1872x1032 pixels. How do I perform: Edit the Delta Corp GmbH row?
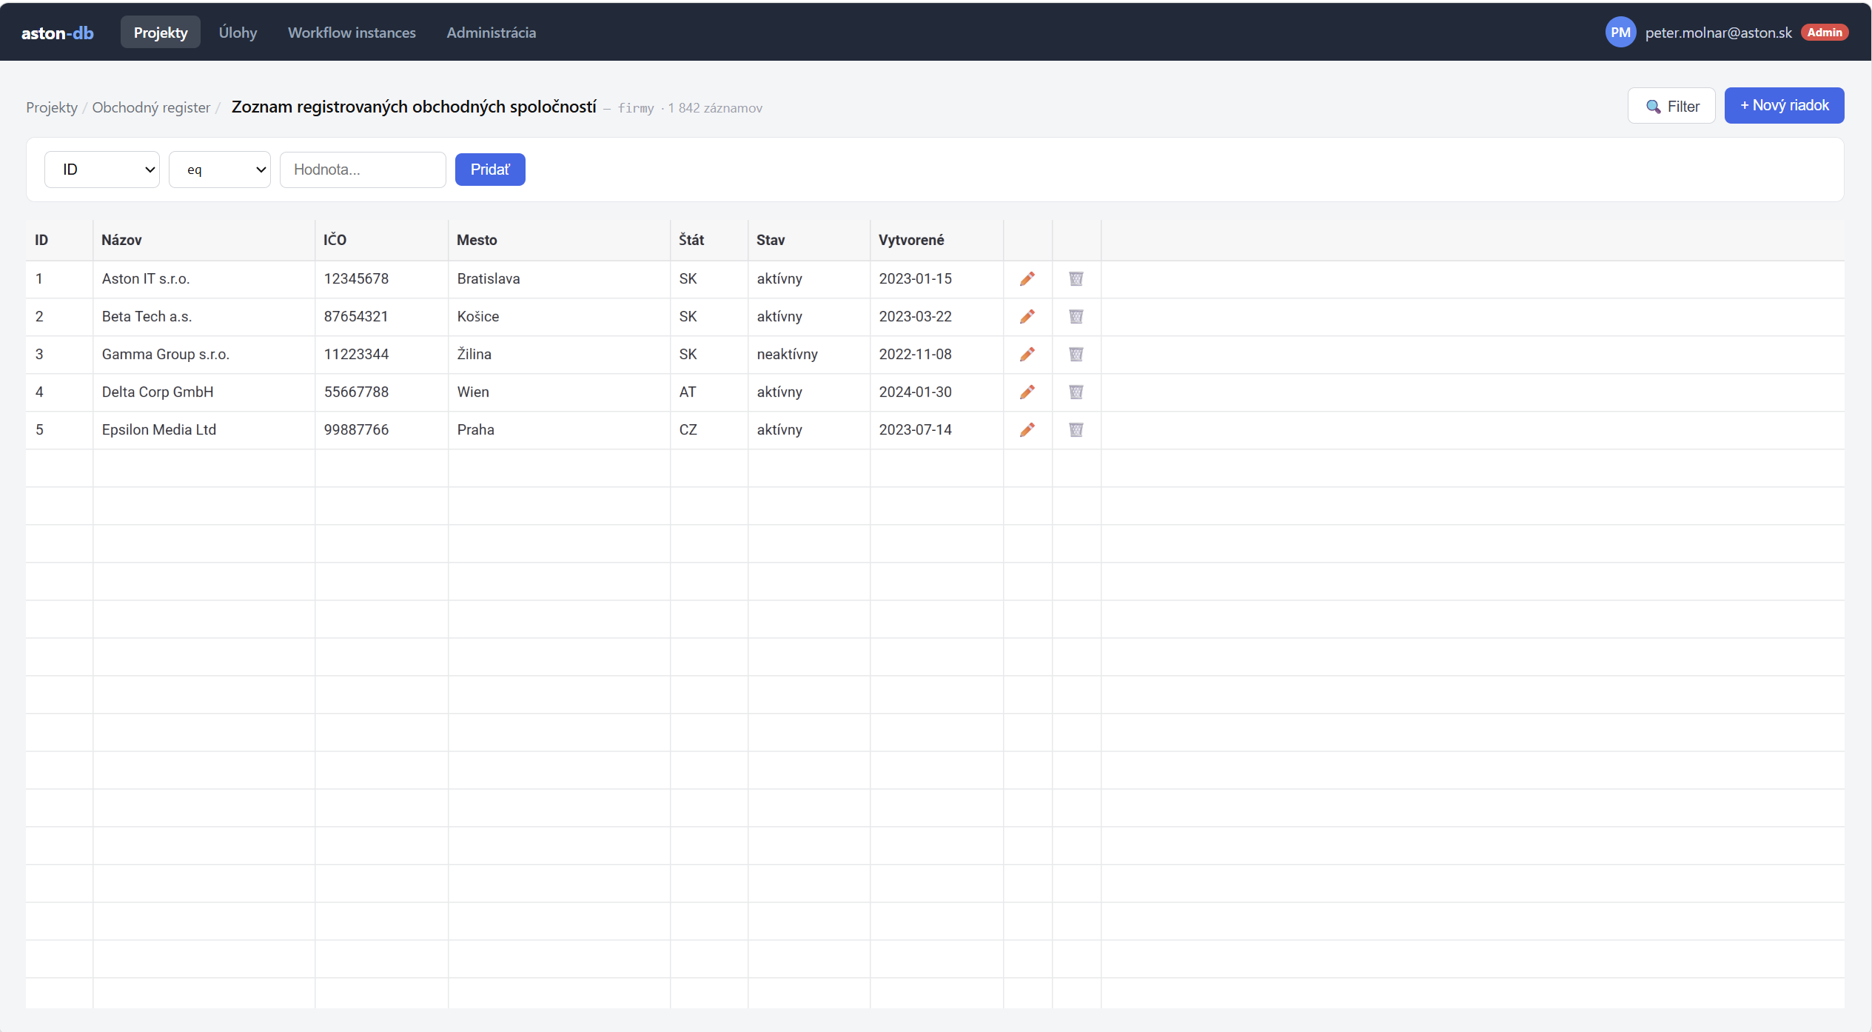pyautogui.click(x=1027, y=392)
